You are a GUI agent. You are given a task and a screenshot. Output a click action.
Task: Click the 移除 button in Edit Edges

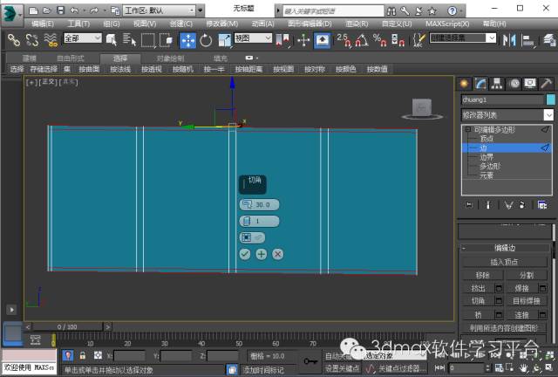(x=482, y=275)
